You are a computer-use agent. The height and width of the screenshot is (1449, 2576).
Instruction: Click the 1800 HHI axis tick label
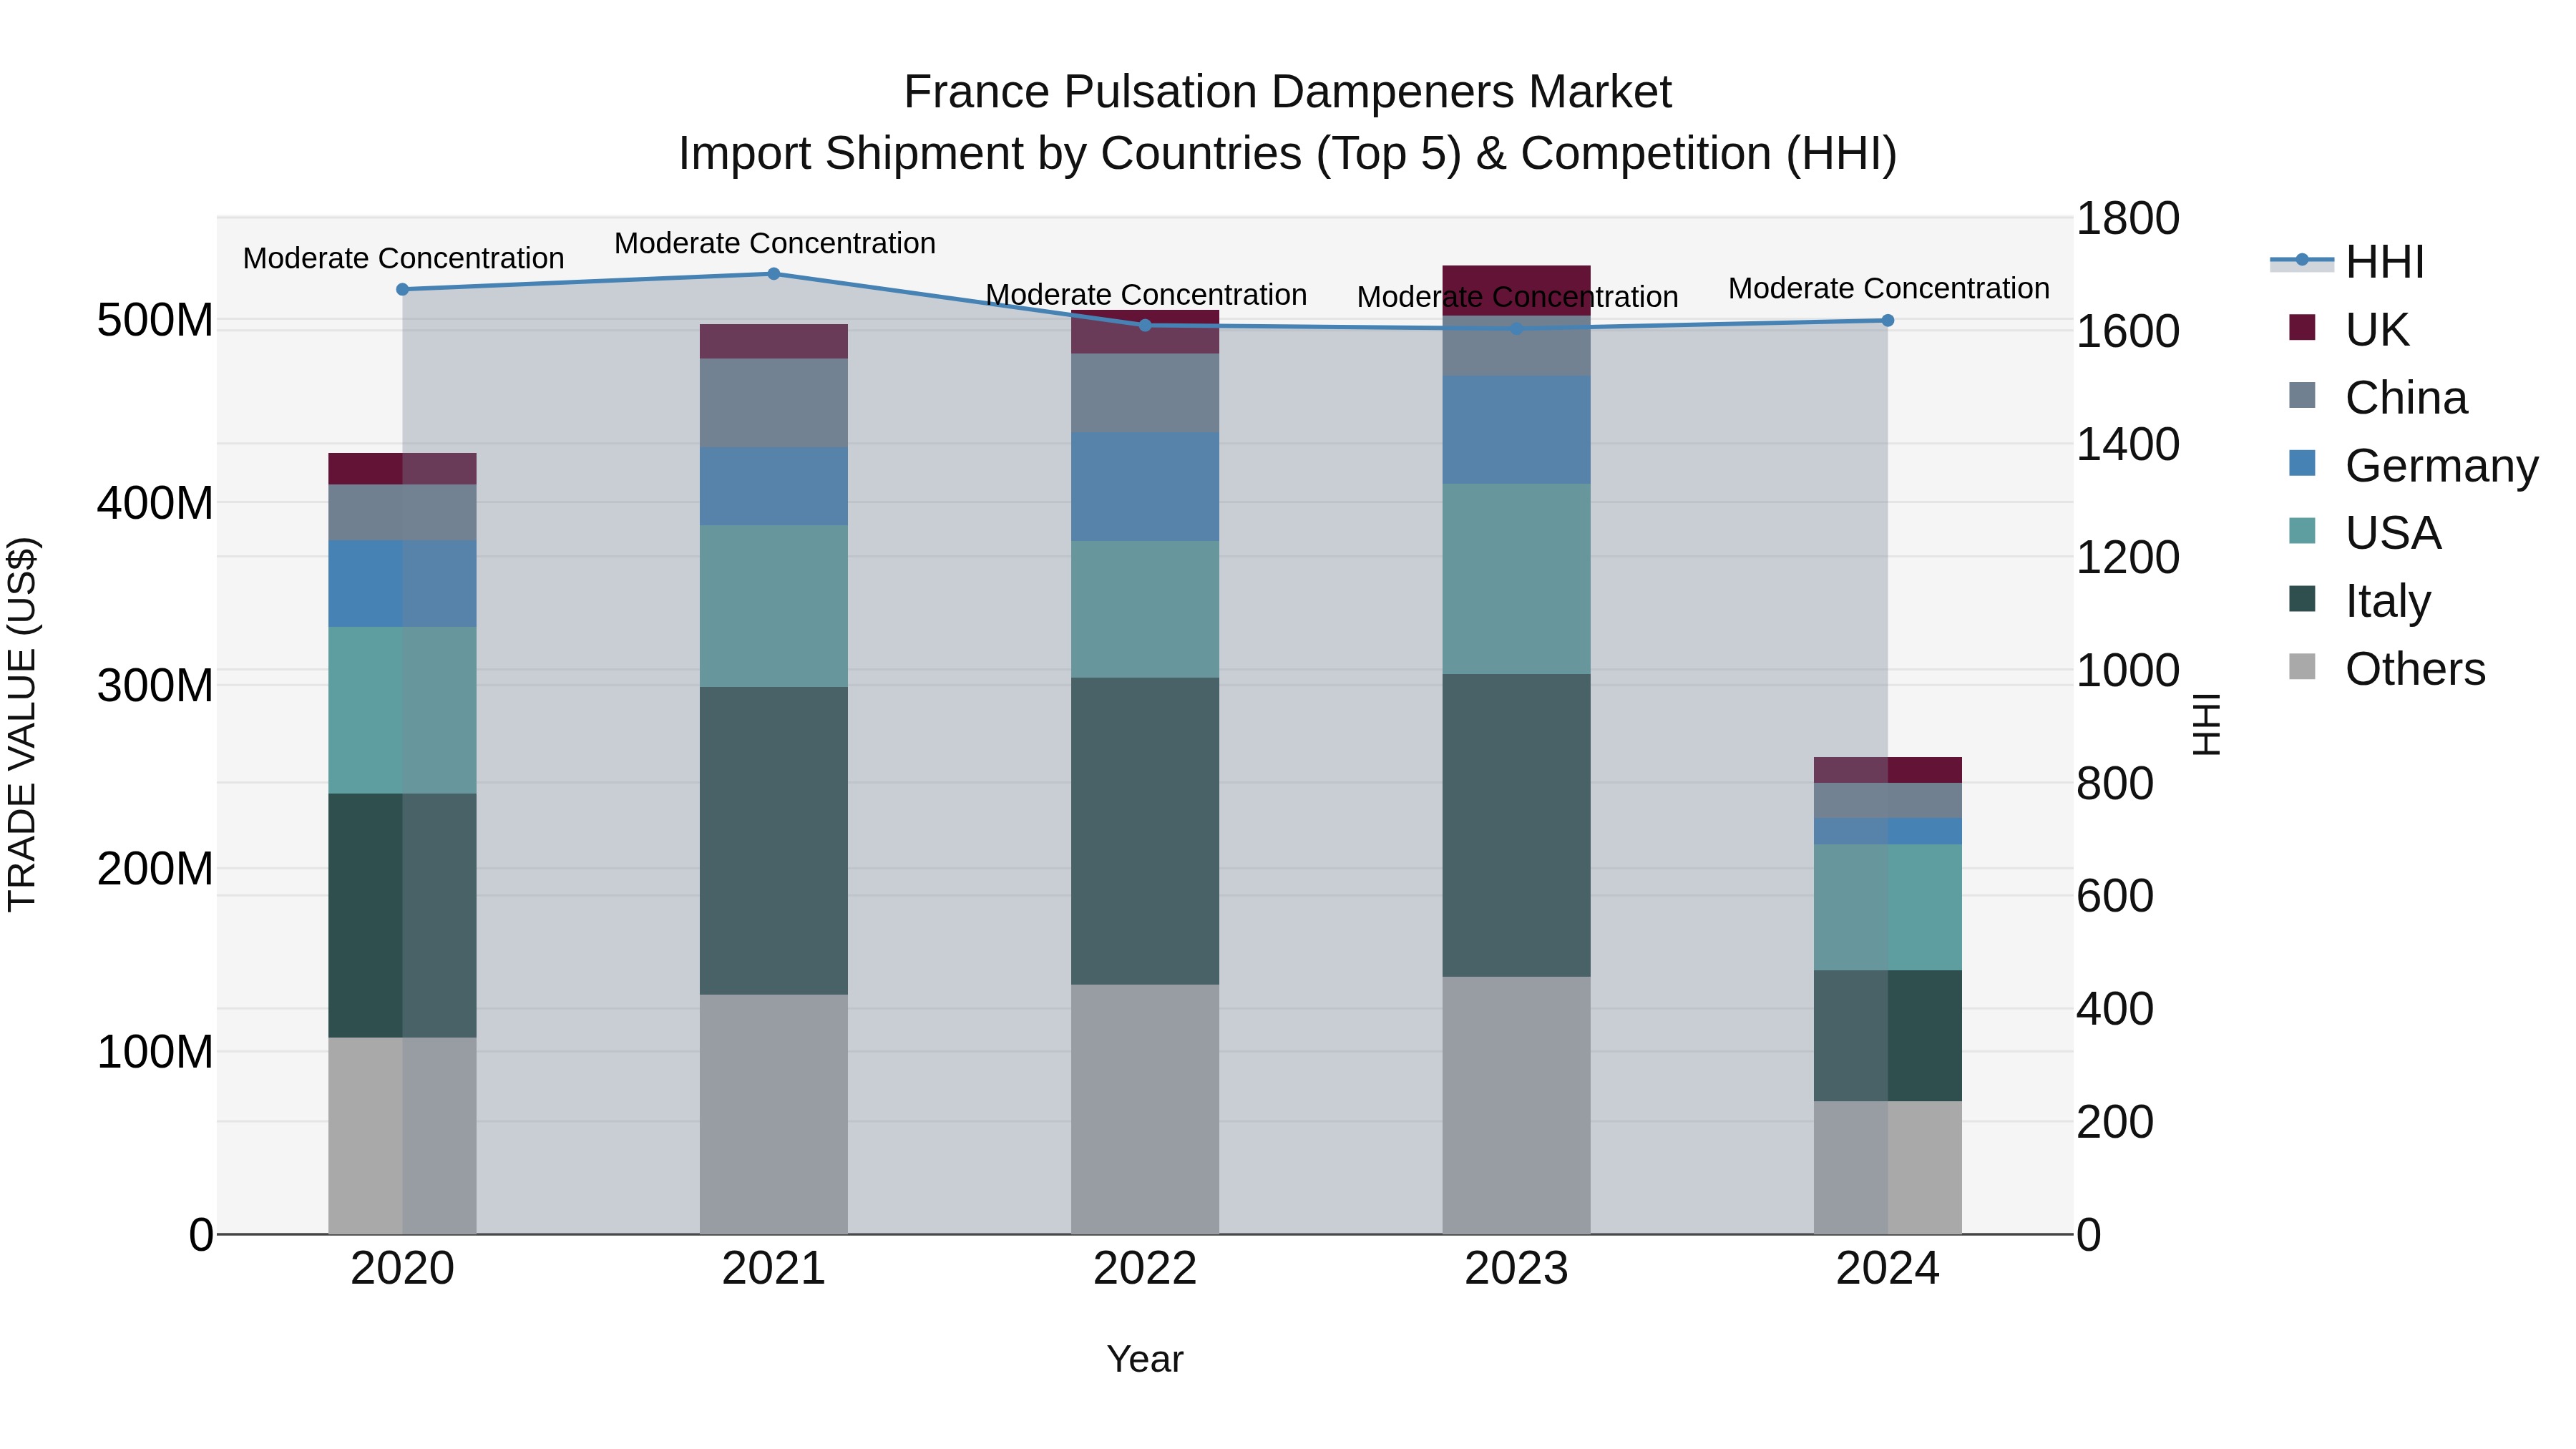point(2128,218)
